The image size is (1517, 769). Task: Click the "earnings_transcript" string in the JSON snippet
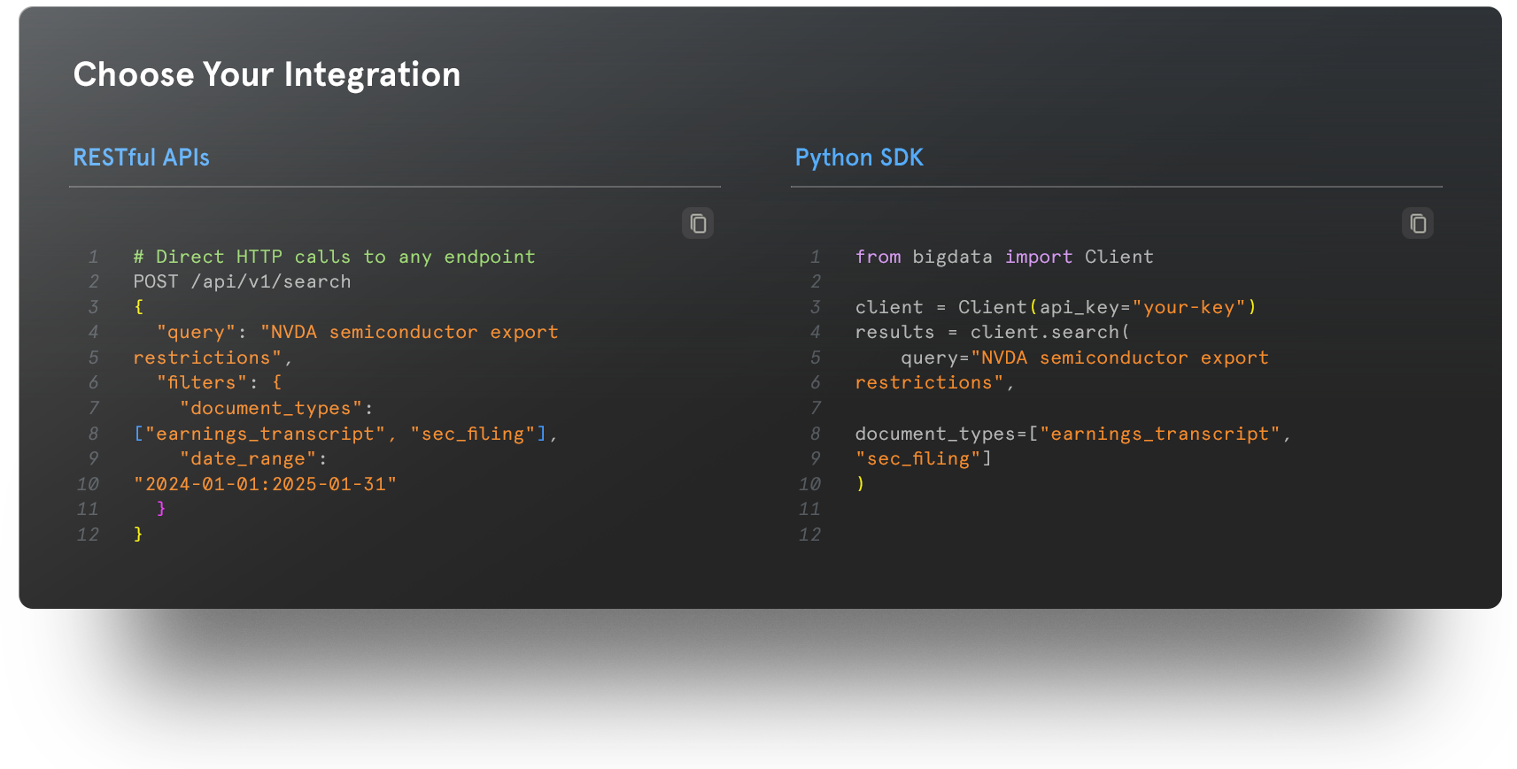click(265, 434)
